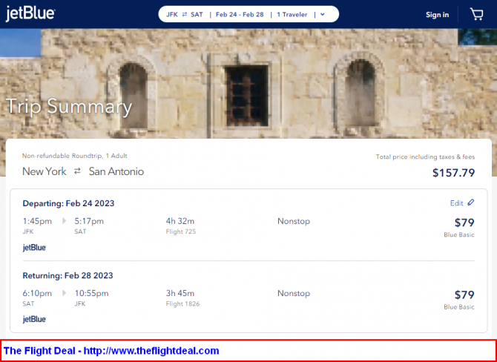
Task: Click San Antonio city name
Action: [116, 171]
